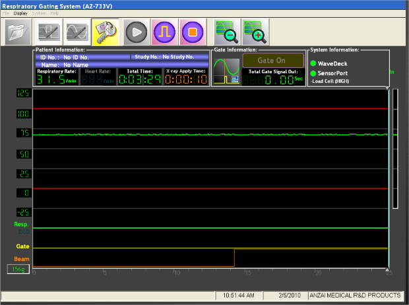Click the purple gate pulse icon

(163, 31)
